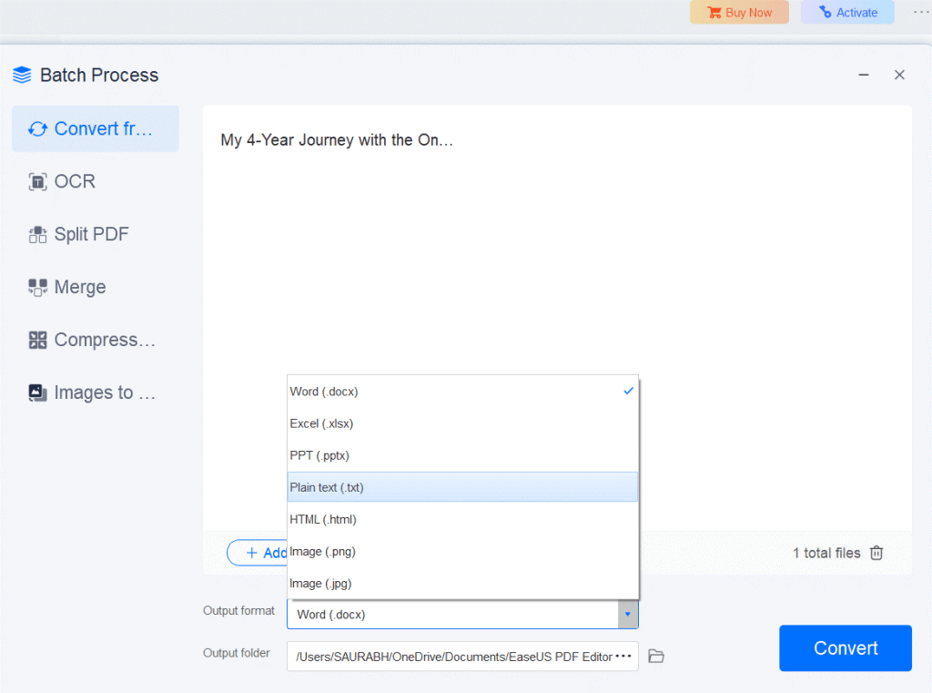Minimize the Batch Process dialog
Viewport: 932px width, 693px height.
(864, 75)
